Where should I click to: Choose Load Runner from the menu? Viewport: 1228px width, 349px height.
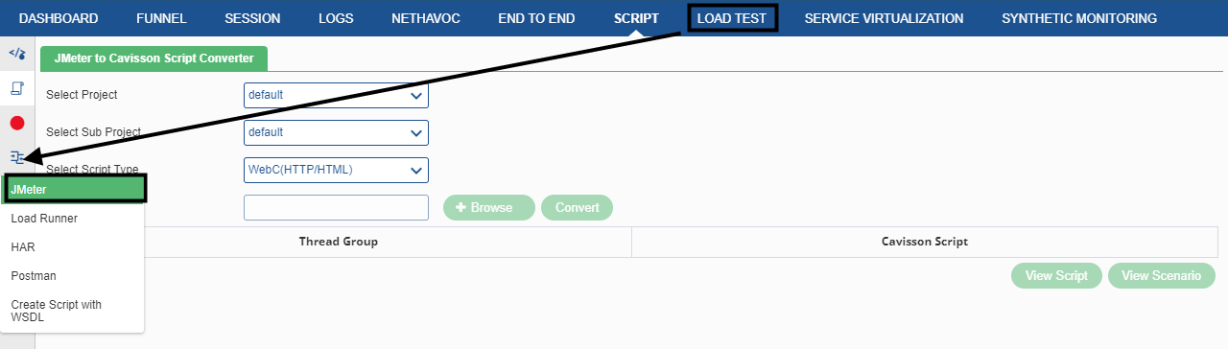[x=44, y=219]
